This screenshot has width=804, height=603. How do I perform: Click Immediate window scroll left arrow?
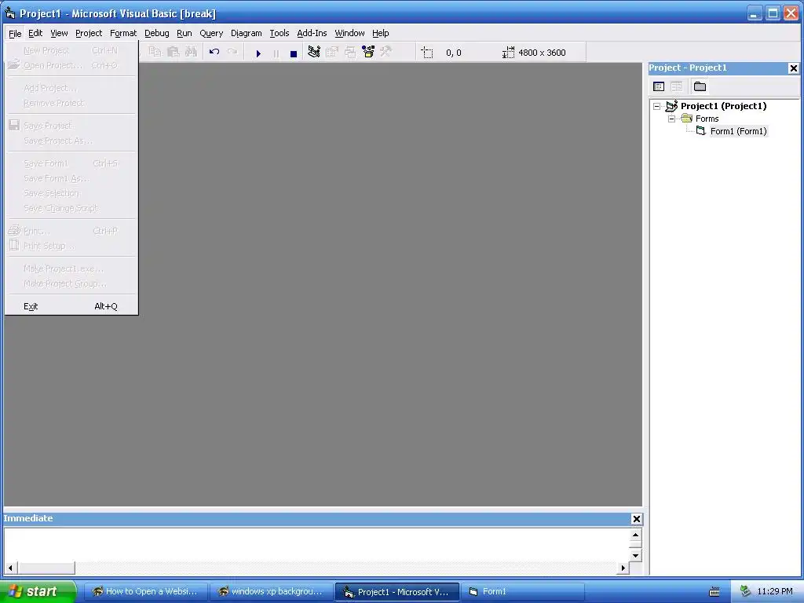click(10, 568)
